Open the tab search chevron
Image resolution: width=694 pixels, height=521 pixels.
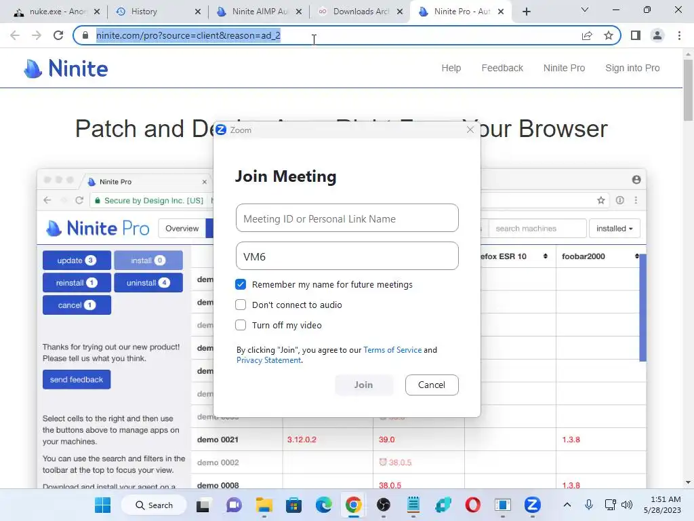point(585,9)
